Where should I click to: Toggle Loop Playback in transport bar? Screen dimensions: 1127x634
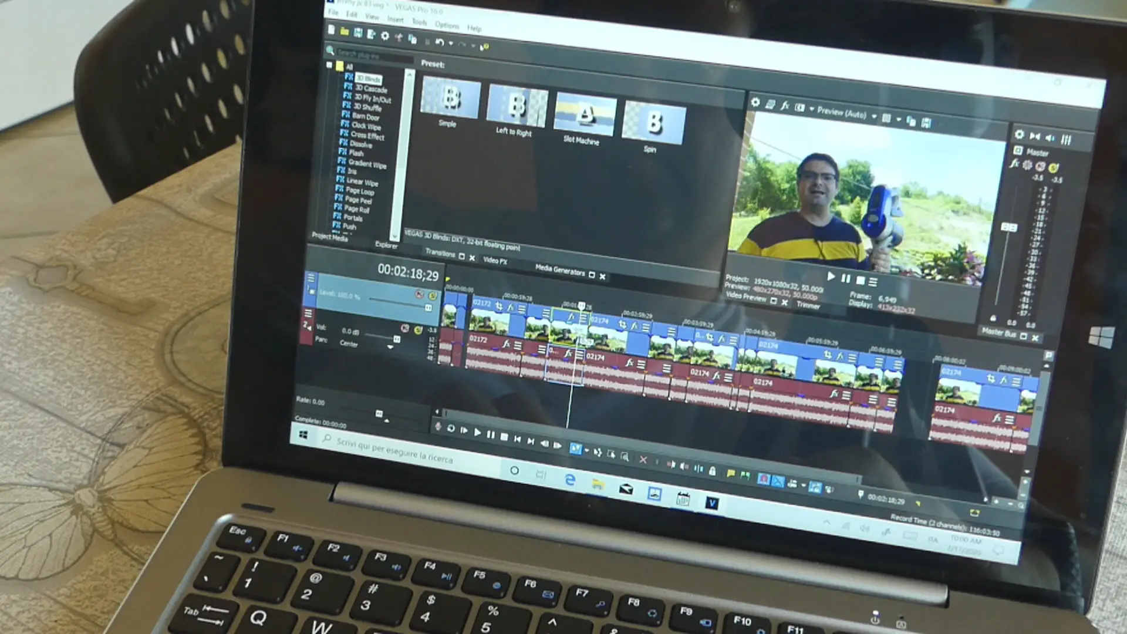[x=451, y=429]
